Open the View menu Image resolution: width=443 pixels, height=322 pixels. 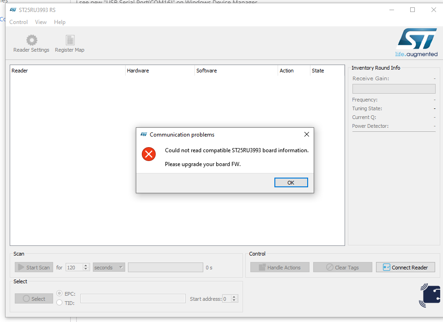pyautogui.click(x=41, y=22)
